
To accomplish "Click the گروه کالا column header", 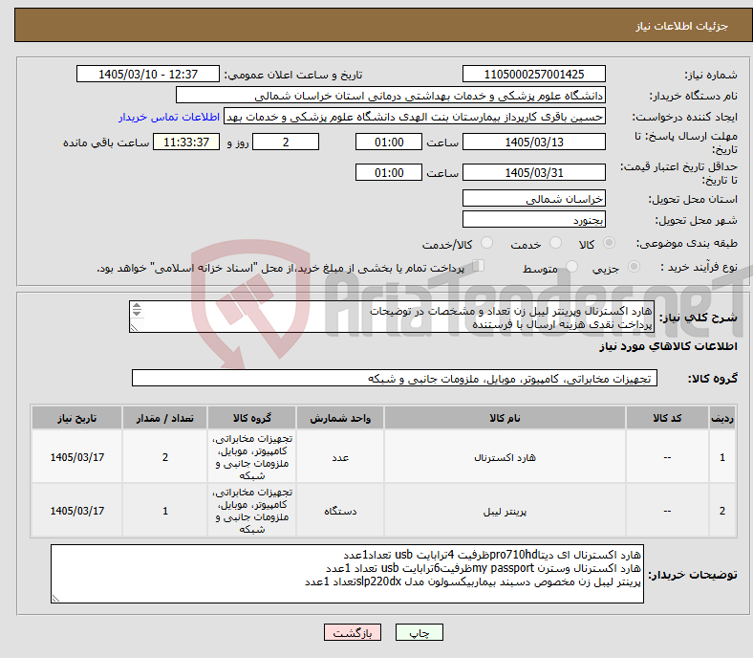I will pyautogui.click(x=251, y=418).
